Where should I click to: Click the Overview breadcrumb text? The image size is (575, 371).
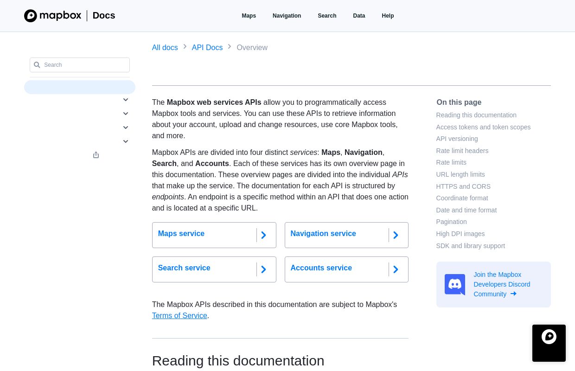tap(252, 47)
